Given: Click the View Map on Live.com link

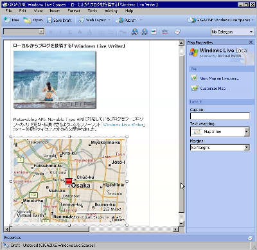Looking at the screenshot, I should point(220,78).
